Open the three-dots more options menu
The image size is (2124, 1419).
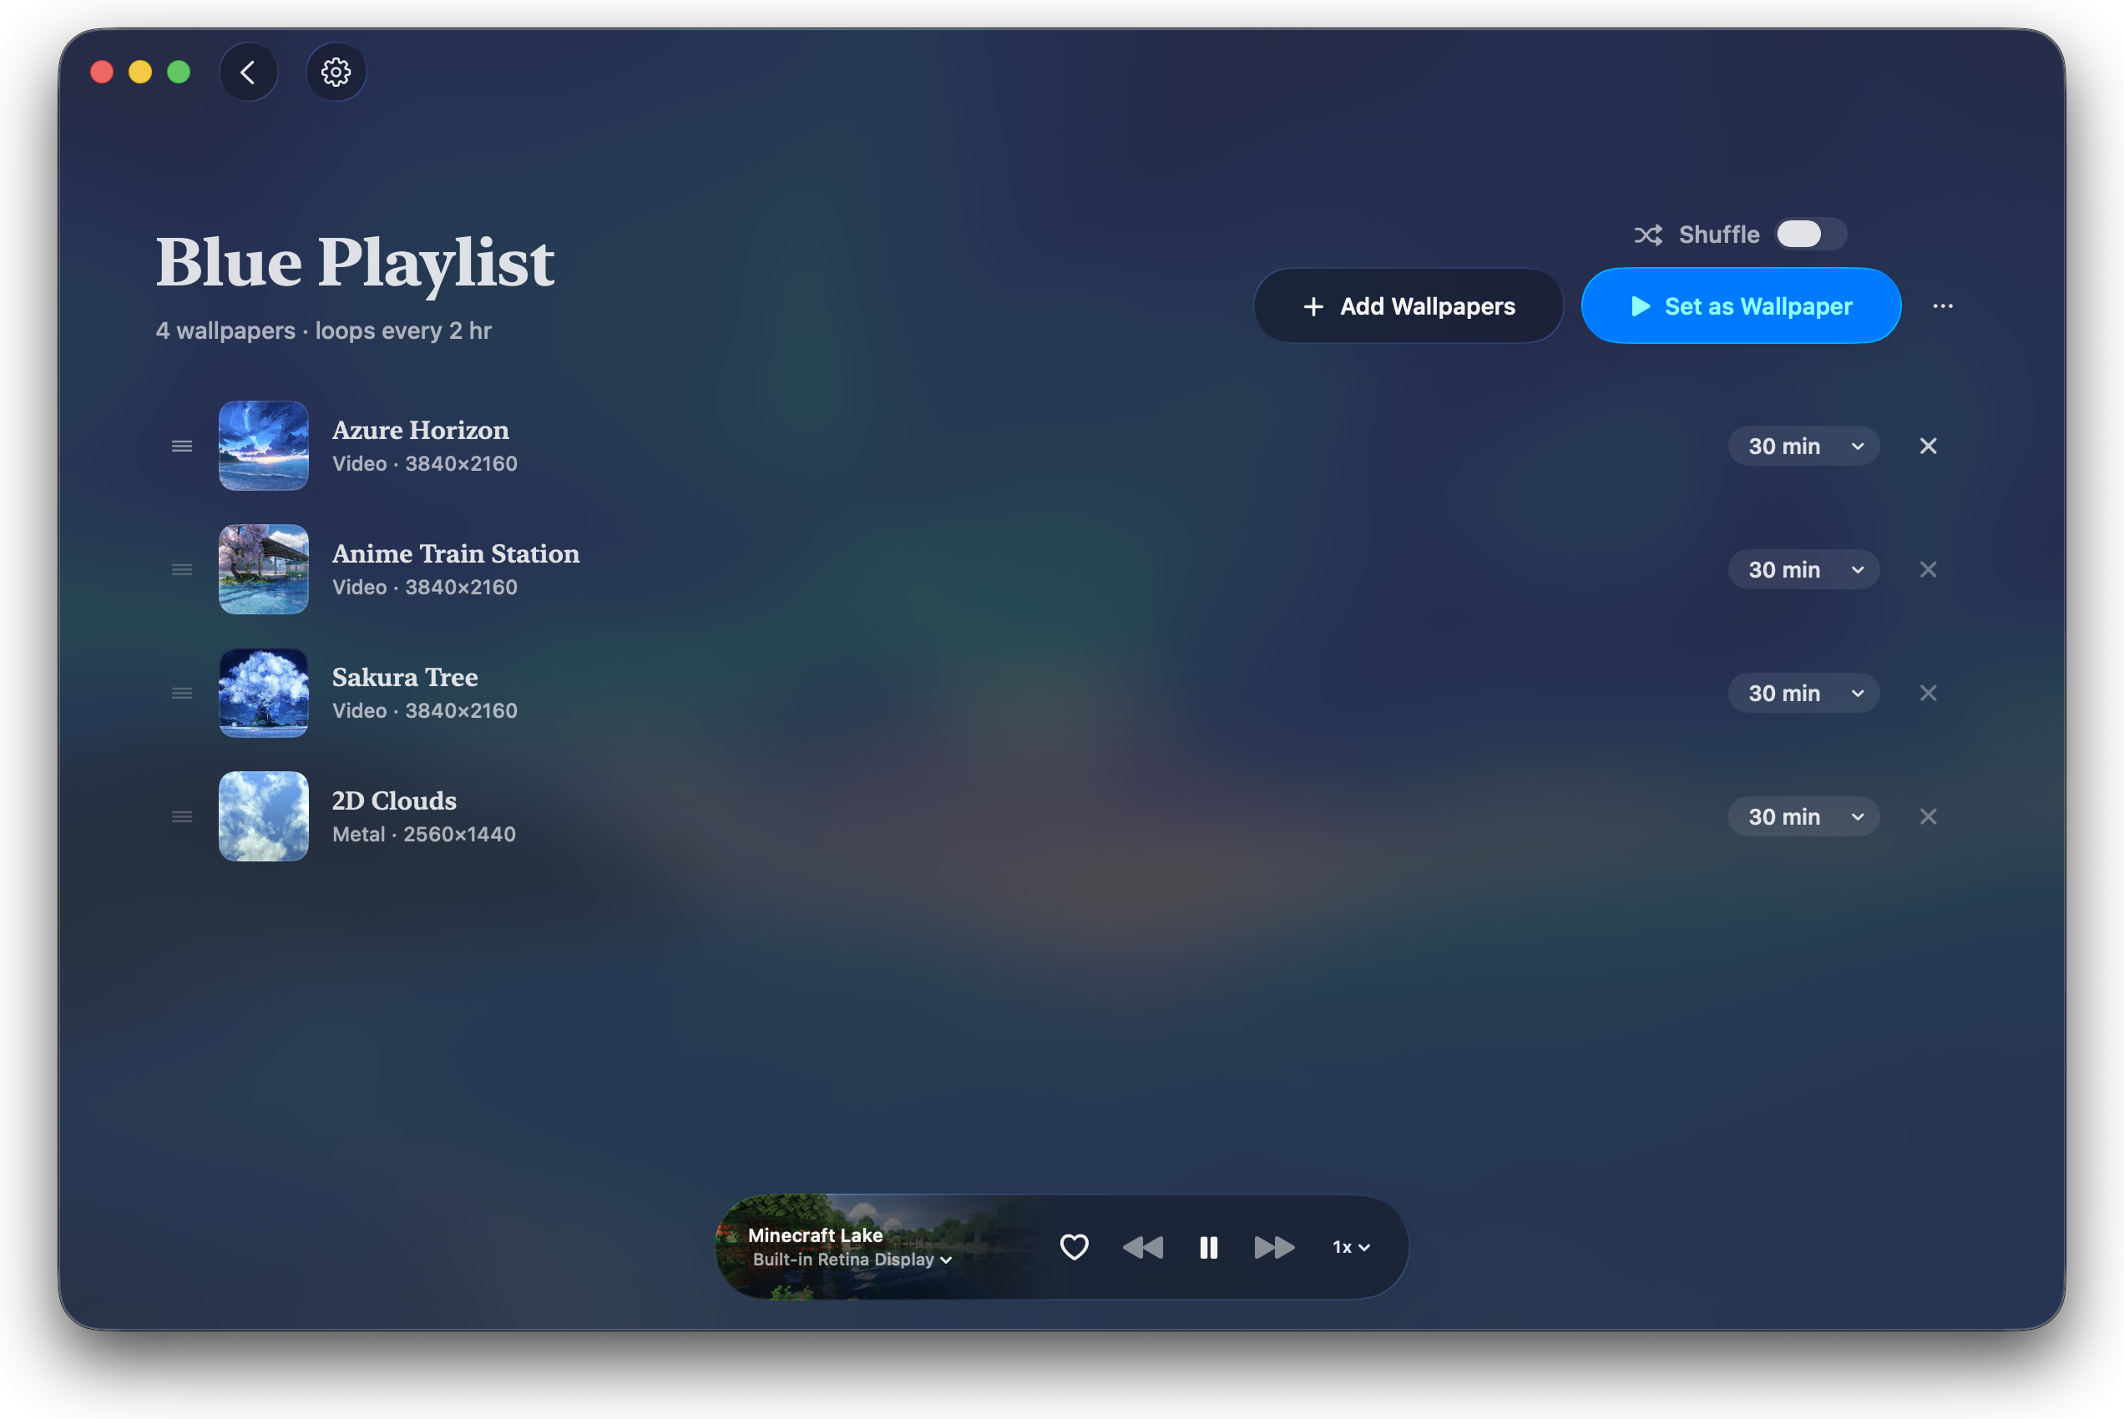click(x=1942, y=306)
